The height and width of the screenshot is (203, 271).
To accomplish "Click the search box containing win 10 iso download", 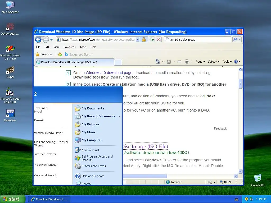I will click(x=197, y=40).
